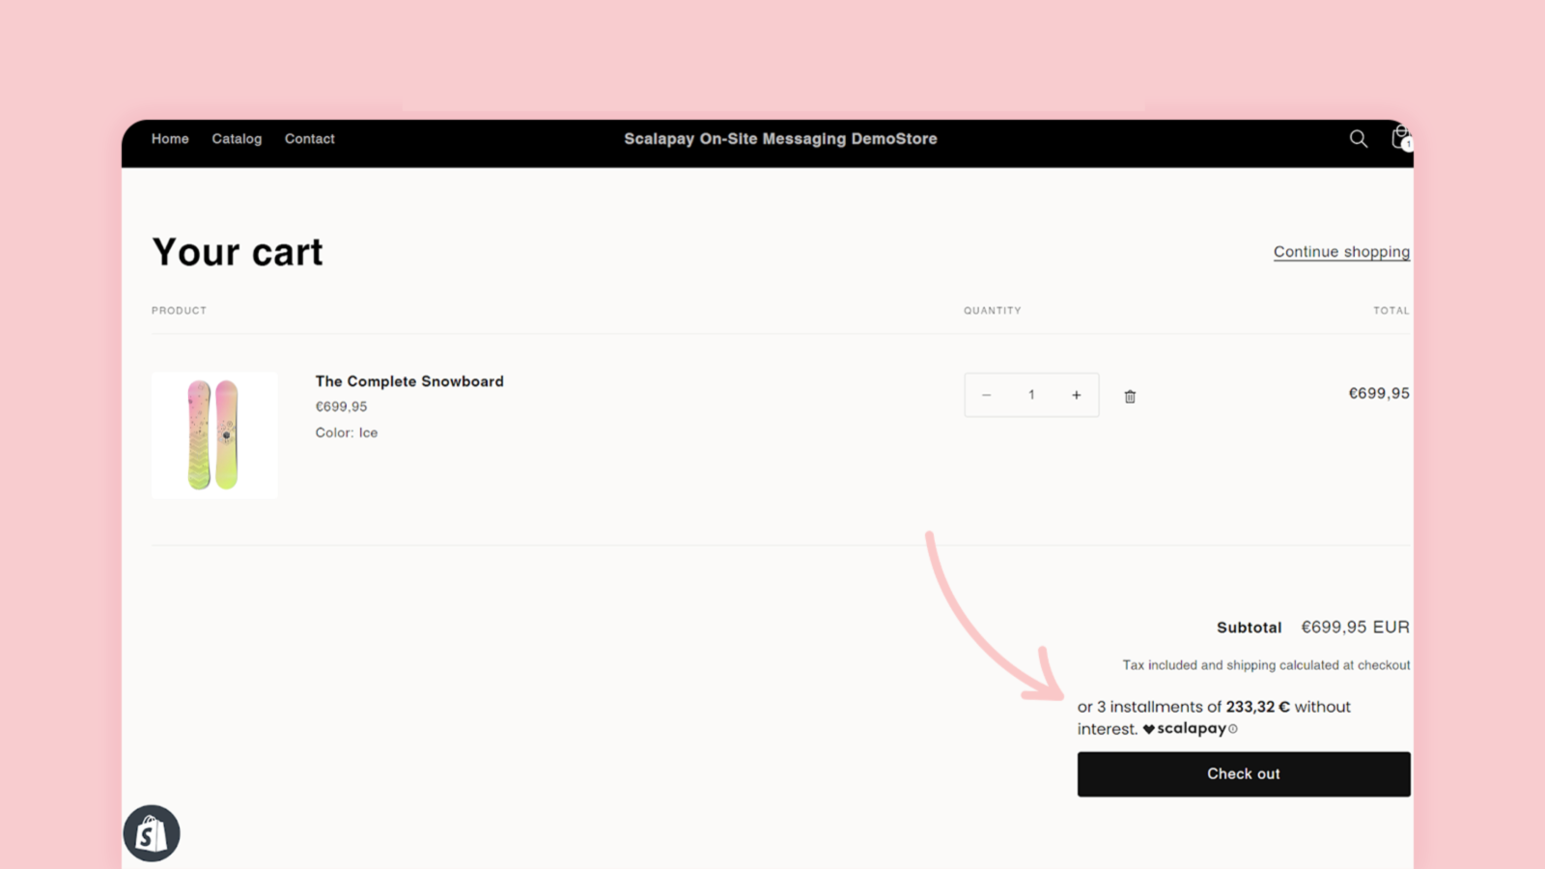This screenshot has height=869, width=1545.
Task: Remove the snowboard using the trash icon
Action: click(1130, 395)
